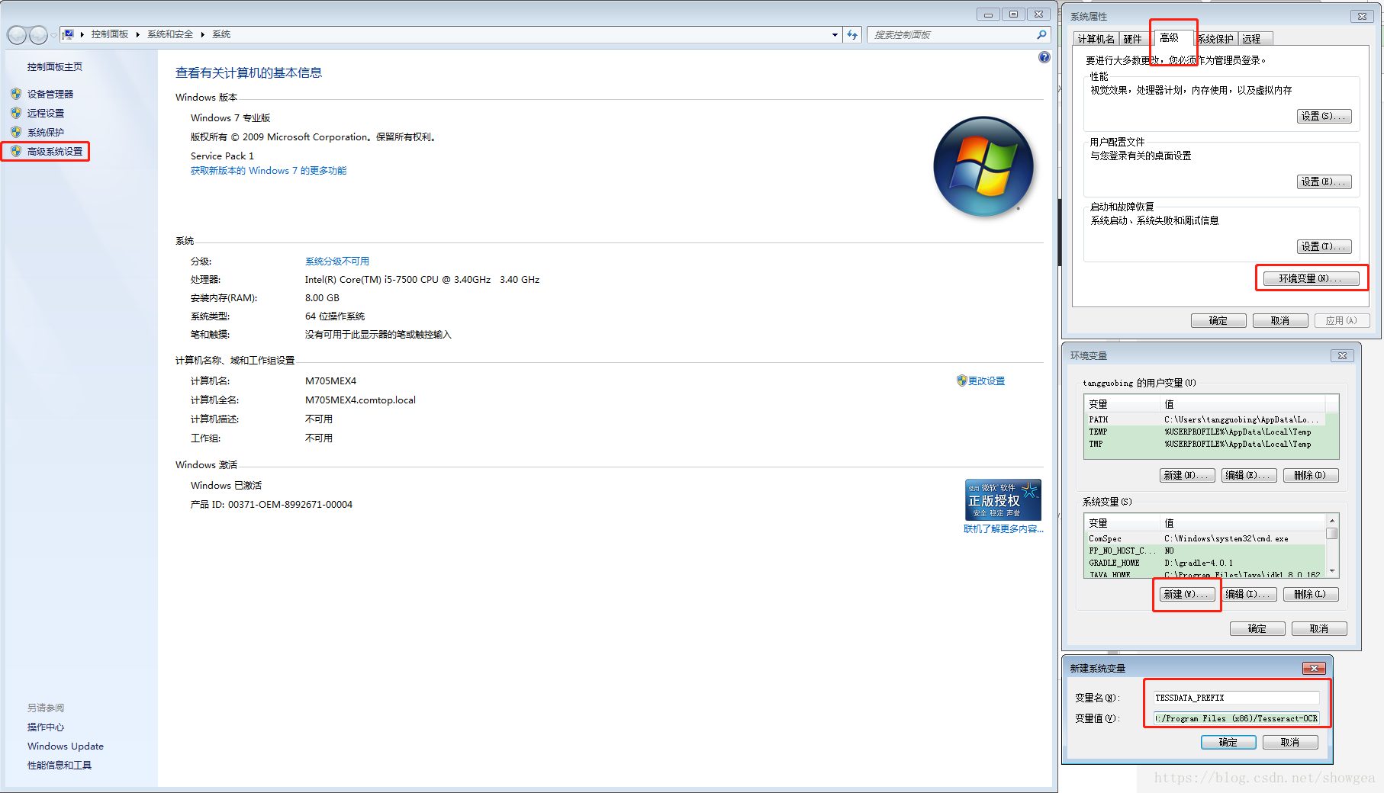Click 删除(L) under 系统变量
This screenshot has height=793, width=1384.
pos(1311,594)
